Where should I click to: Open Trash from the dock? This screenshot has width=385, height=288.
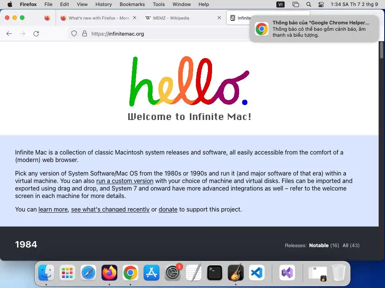point(339,273)
